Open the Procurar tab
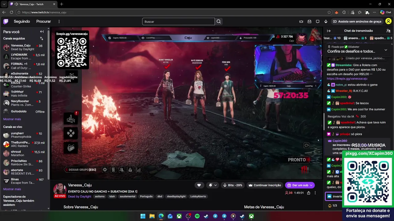Viewport: 394px width, 221px height. (x=43, y=21)
